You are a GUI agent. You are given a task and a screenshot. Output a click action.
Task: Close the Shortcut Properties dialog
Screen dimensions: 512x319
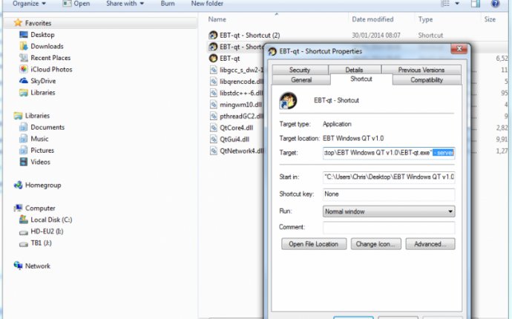point(459,49)
